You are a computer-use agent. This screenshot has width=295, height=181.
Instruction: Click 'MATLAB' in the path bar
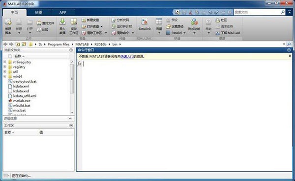pyautogui.click(x=82, y=45)
